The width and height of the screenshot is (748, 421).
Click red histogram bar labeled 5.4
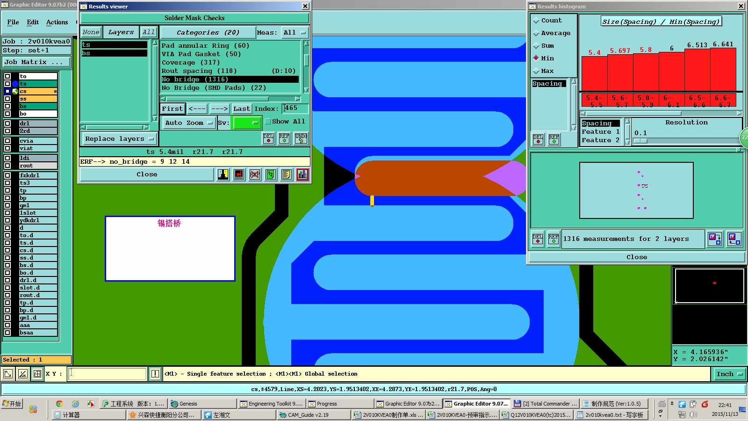pos(594,73)
